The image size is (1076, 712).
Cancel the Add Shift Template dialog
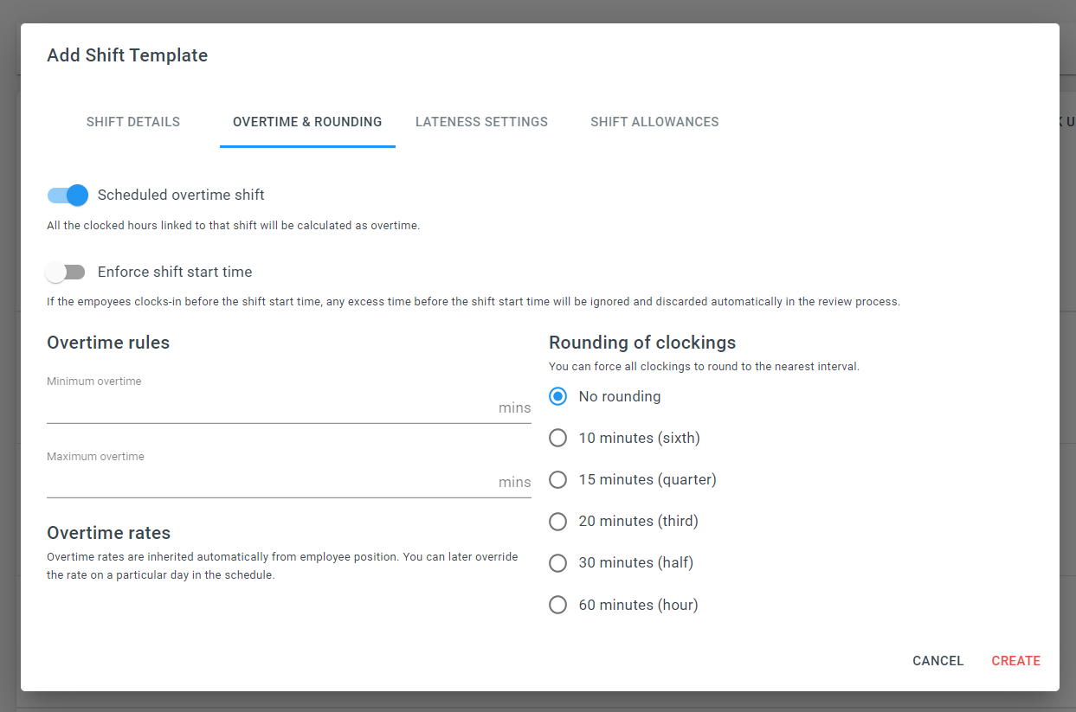[938, 661]
